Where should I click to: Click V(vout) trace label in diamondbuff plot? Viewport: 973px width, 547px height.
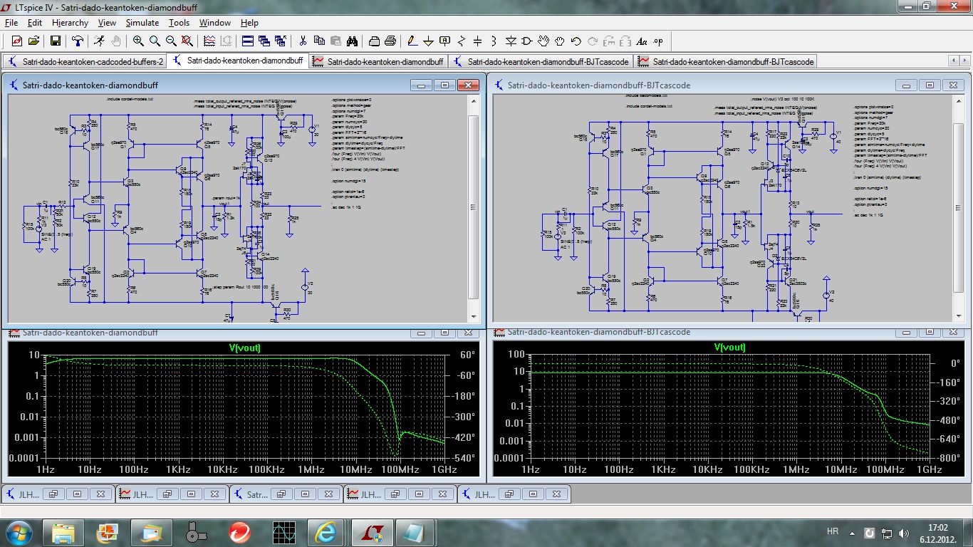(x=244, y=348)
